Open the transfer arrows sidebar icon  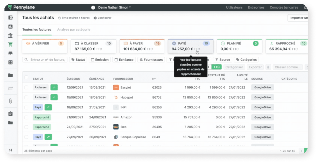point(10,88)
